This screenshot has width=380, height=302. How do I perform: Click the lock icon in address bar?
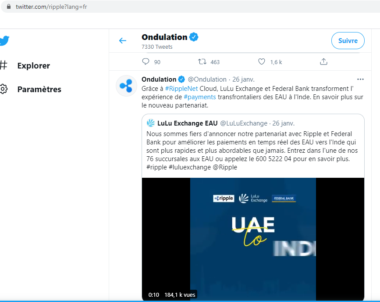(x=9, y=7)
